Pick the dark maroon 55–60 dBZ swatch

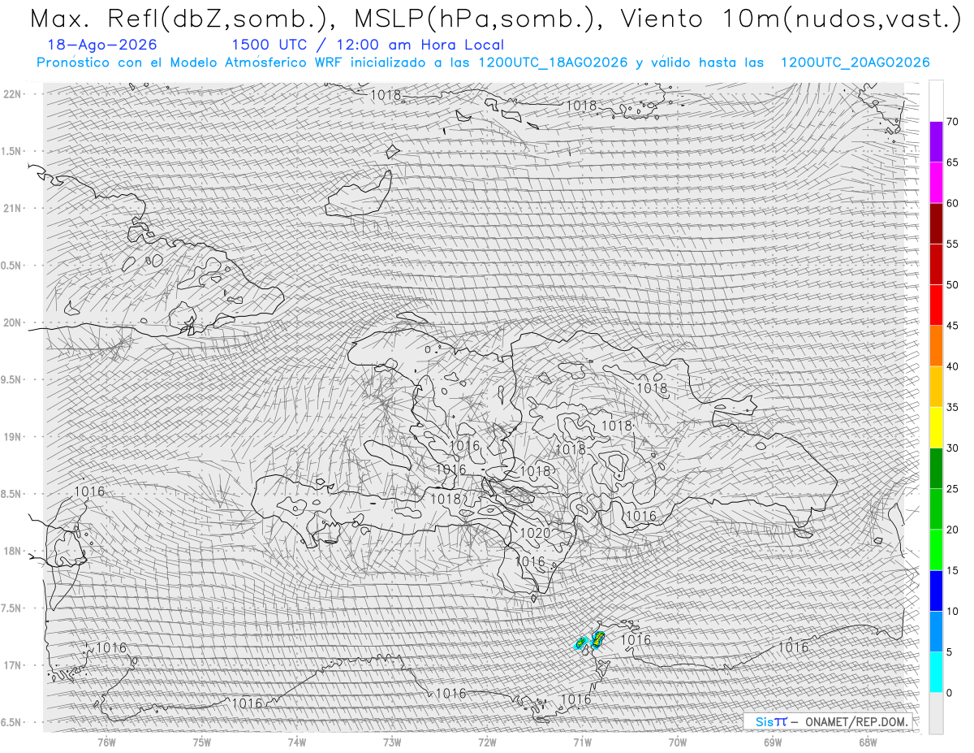(x=936, y=223)
